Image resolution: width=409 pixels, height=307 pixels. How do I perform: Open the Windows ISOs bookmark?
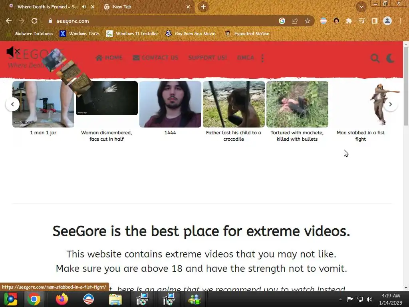80,34
